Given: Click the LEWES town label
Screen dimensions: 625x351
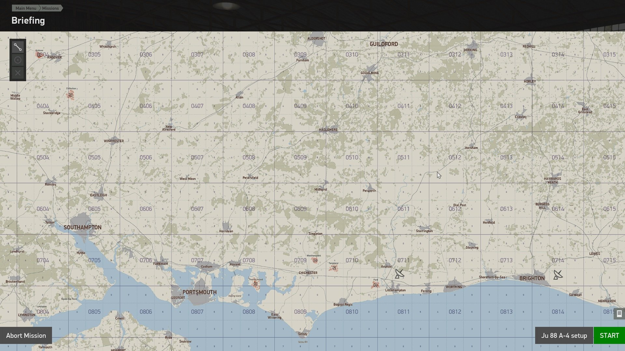Looking at the screenshot, I should point(594,254).
